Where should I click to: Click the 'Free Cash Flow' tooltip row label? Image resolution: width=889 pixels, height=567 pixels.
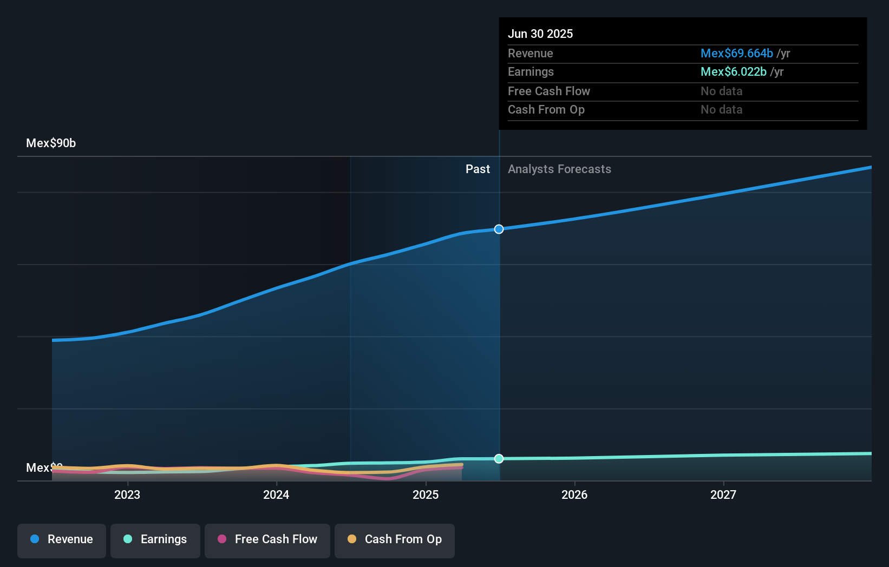[x=549, y=91]
